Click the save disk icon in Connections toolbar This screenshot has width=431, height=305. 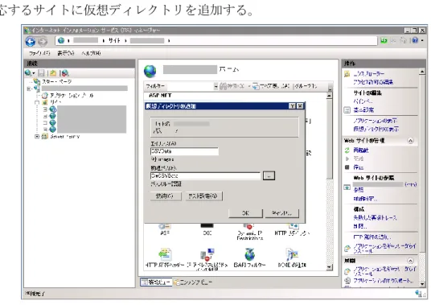coord(41,73)
